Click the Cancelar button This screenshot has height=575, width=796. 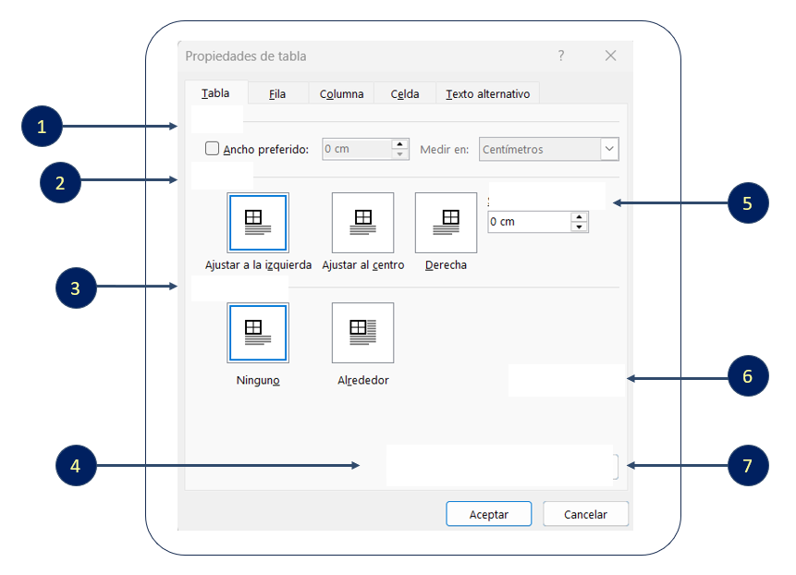point(585,514)
